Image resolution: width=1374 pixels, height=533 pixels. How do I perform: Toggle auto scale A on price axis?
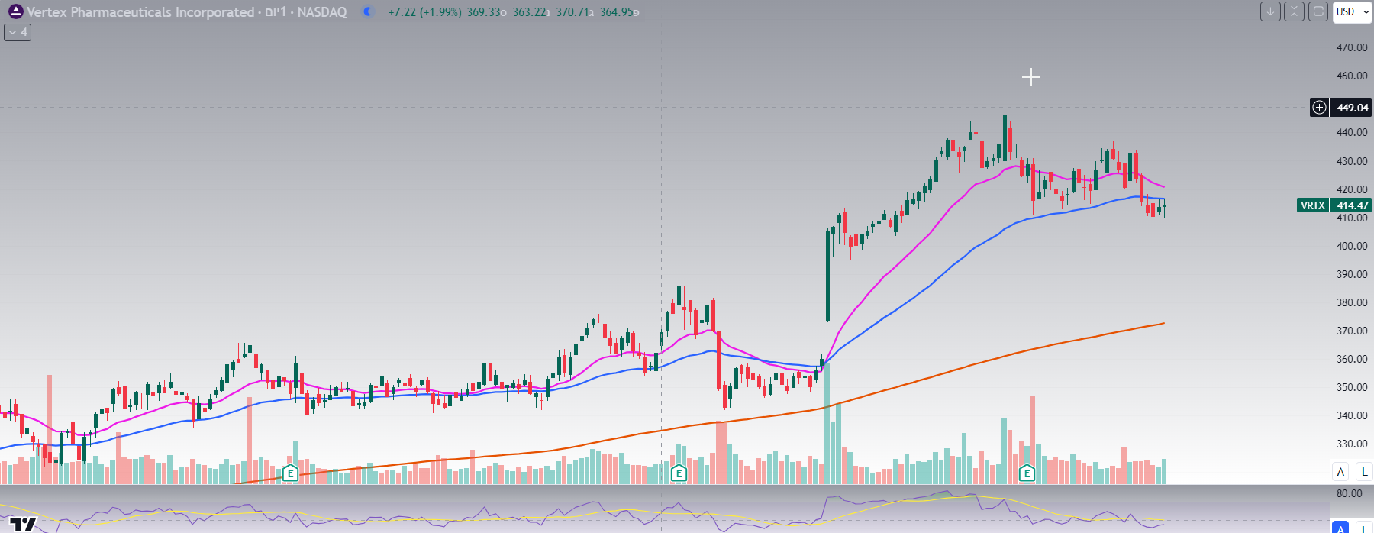point(1340,472)
